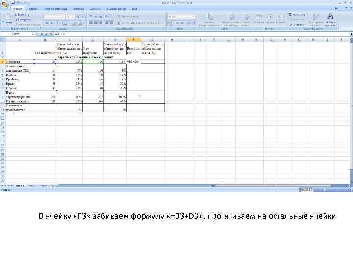Screen dimensions: 353x265
Task: Click cell F3 containing =B3+D3
Action: click(134, 61)
